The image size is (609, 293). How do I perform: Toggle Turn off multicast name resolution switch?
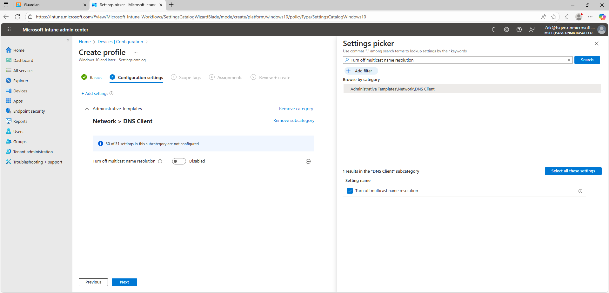click(179, 161)
